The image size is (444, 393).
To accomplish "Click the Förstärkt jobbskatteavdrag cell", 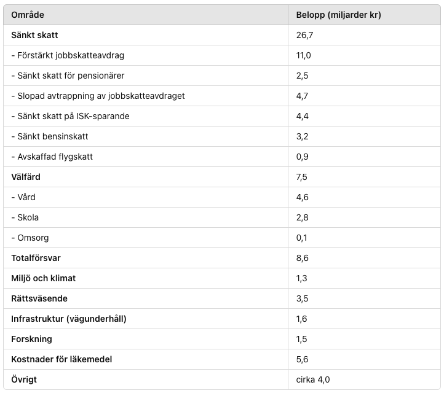I will point(68,55).
